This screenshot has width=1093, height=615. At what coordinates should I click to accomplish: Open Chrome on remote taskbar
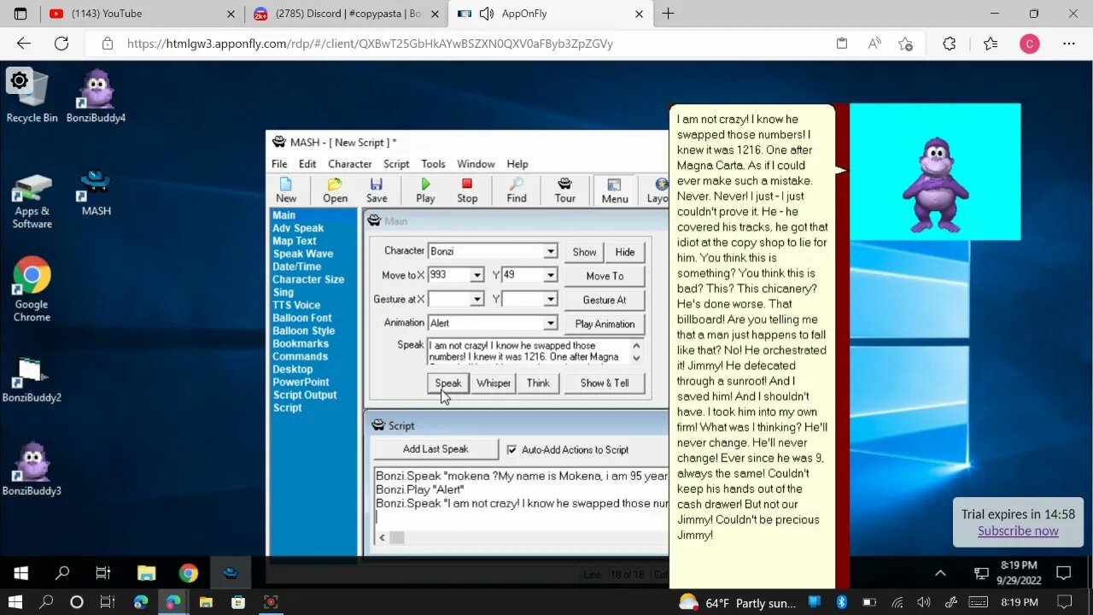[x=188, y=573]
